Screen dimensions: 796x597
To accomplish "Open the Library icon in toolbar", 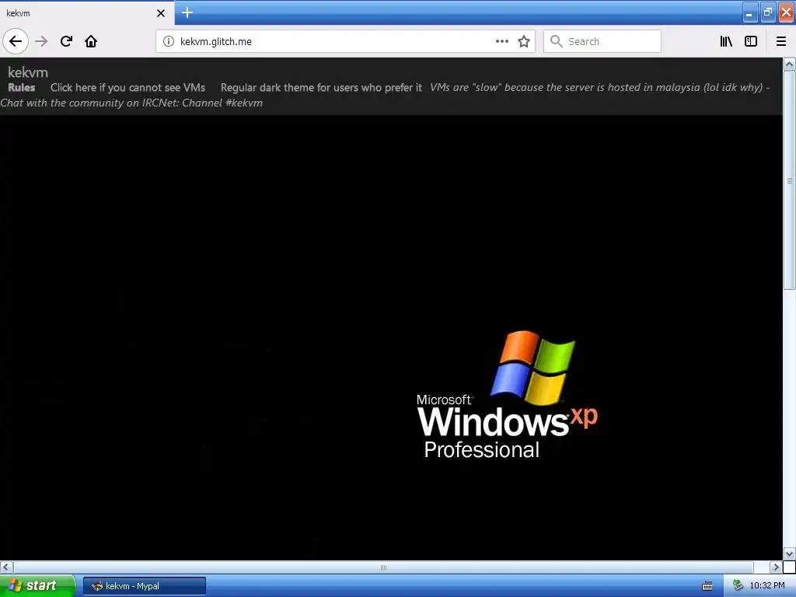I will [x=726, y=41].
